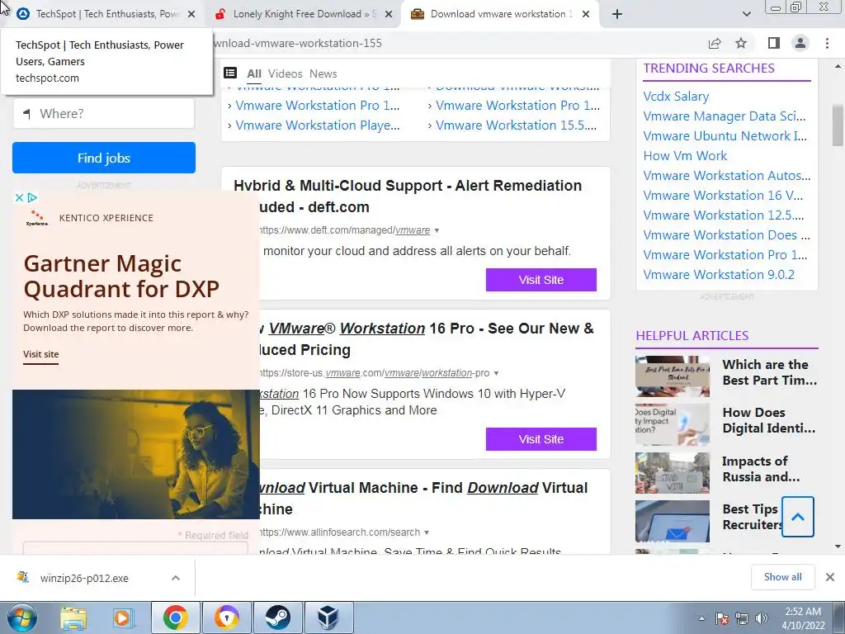Close the TechSpot tab
Viewport: 845px width, 634px height.
coord(191,15)
